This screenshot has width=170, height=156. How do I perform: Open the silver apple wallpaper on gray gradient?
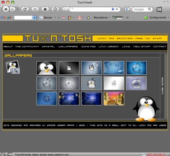(x=69, y=83)
